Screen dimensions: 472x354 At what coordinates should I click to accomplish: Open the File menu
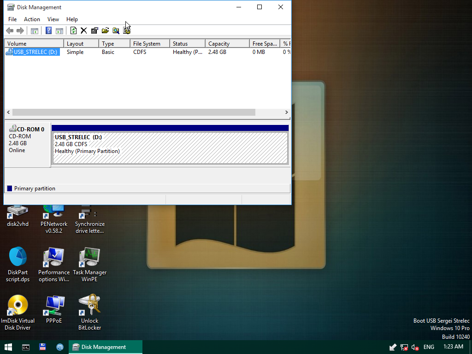pyautogui.click(x=12, y=19)
